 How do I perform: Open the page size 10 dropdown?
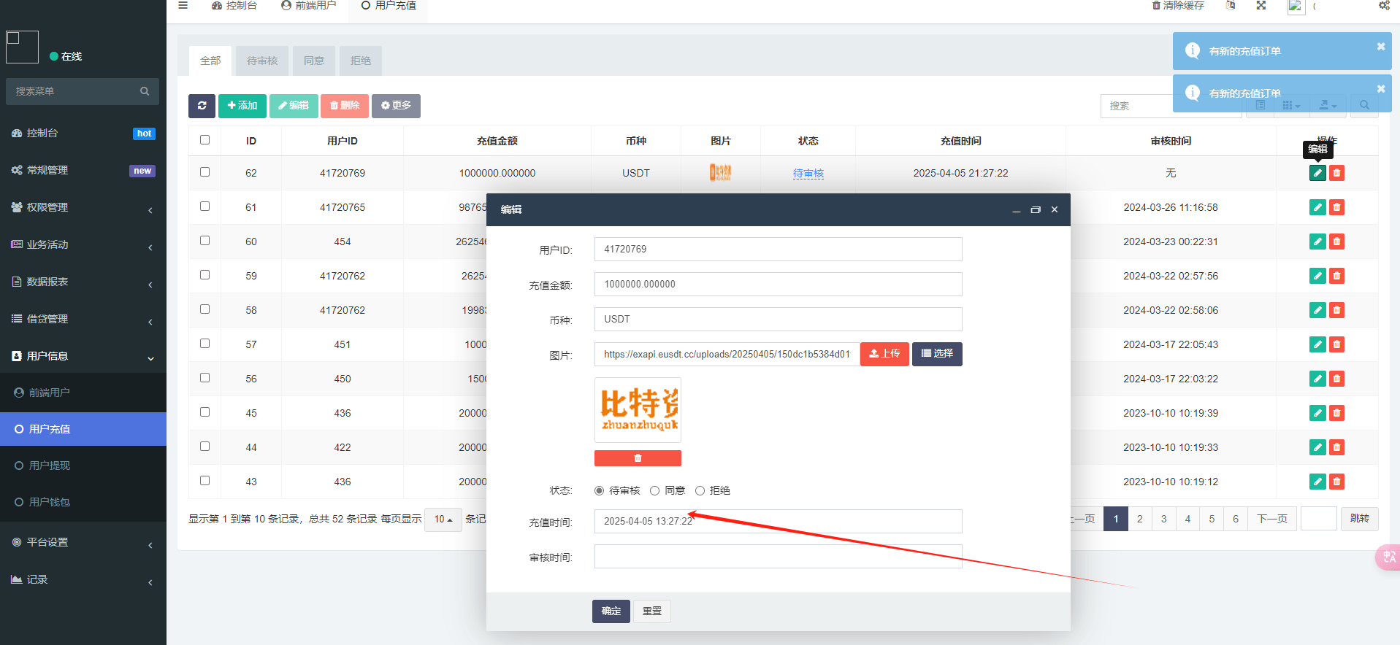(443, 520)
